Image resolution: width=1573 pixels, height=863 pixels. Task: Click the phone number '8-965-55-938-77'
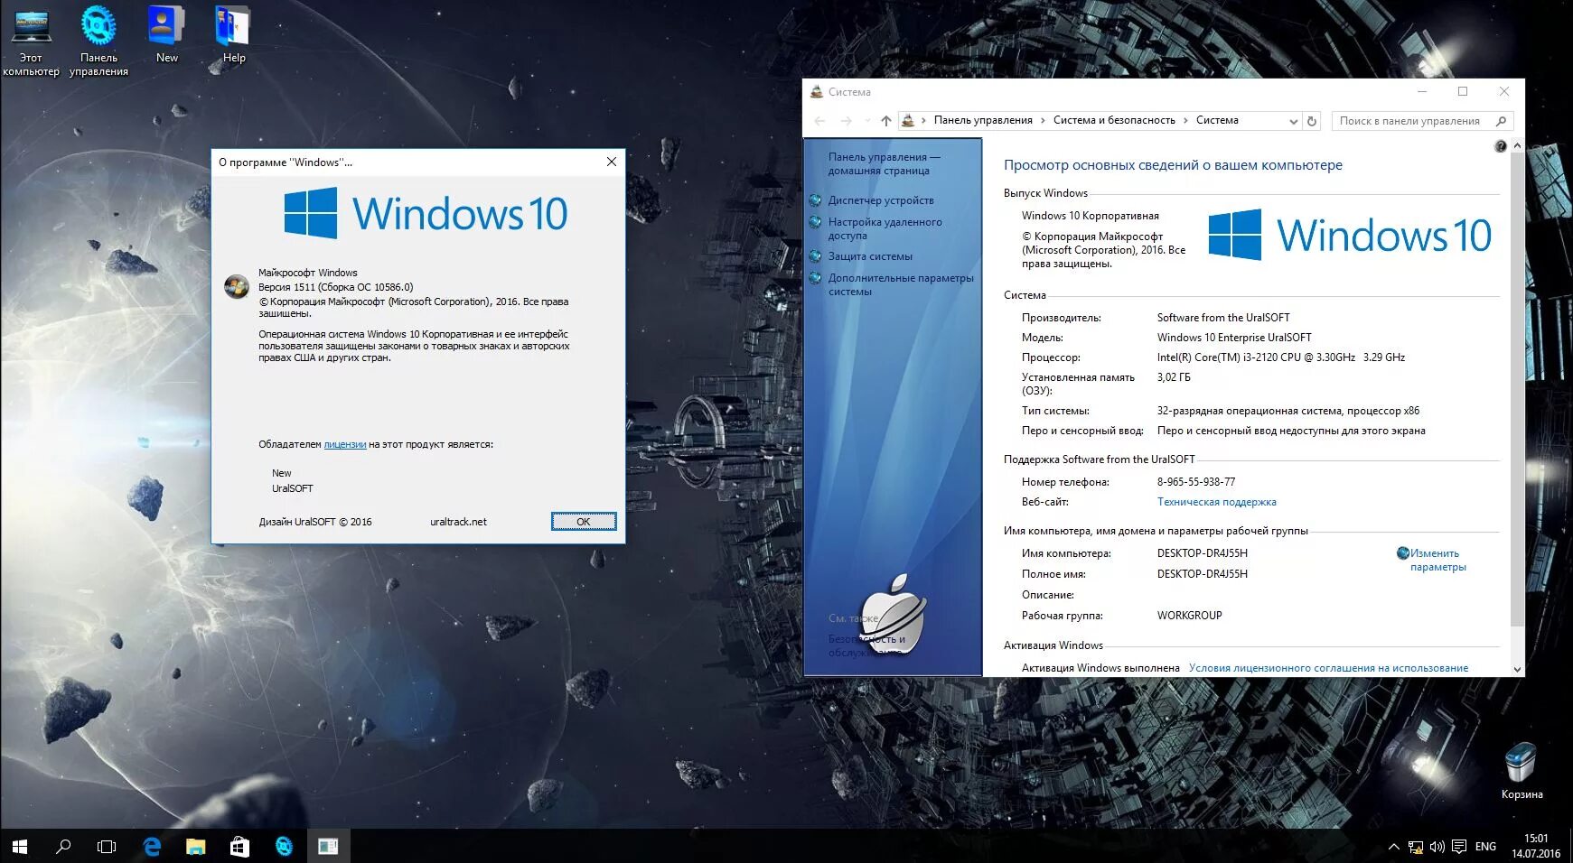pyautogui.click(x=1195, y=482)
